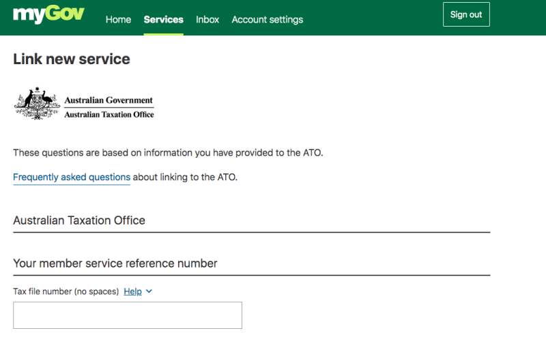Select the Services tab
The height and width of the screenshot is (348, 546).
click(x=163, y=19)
